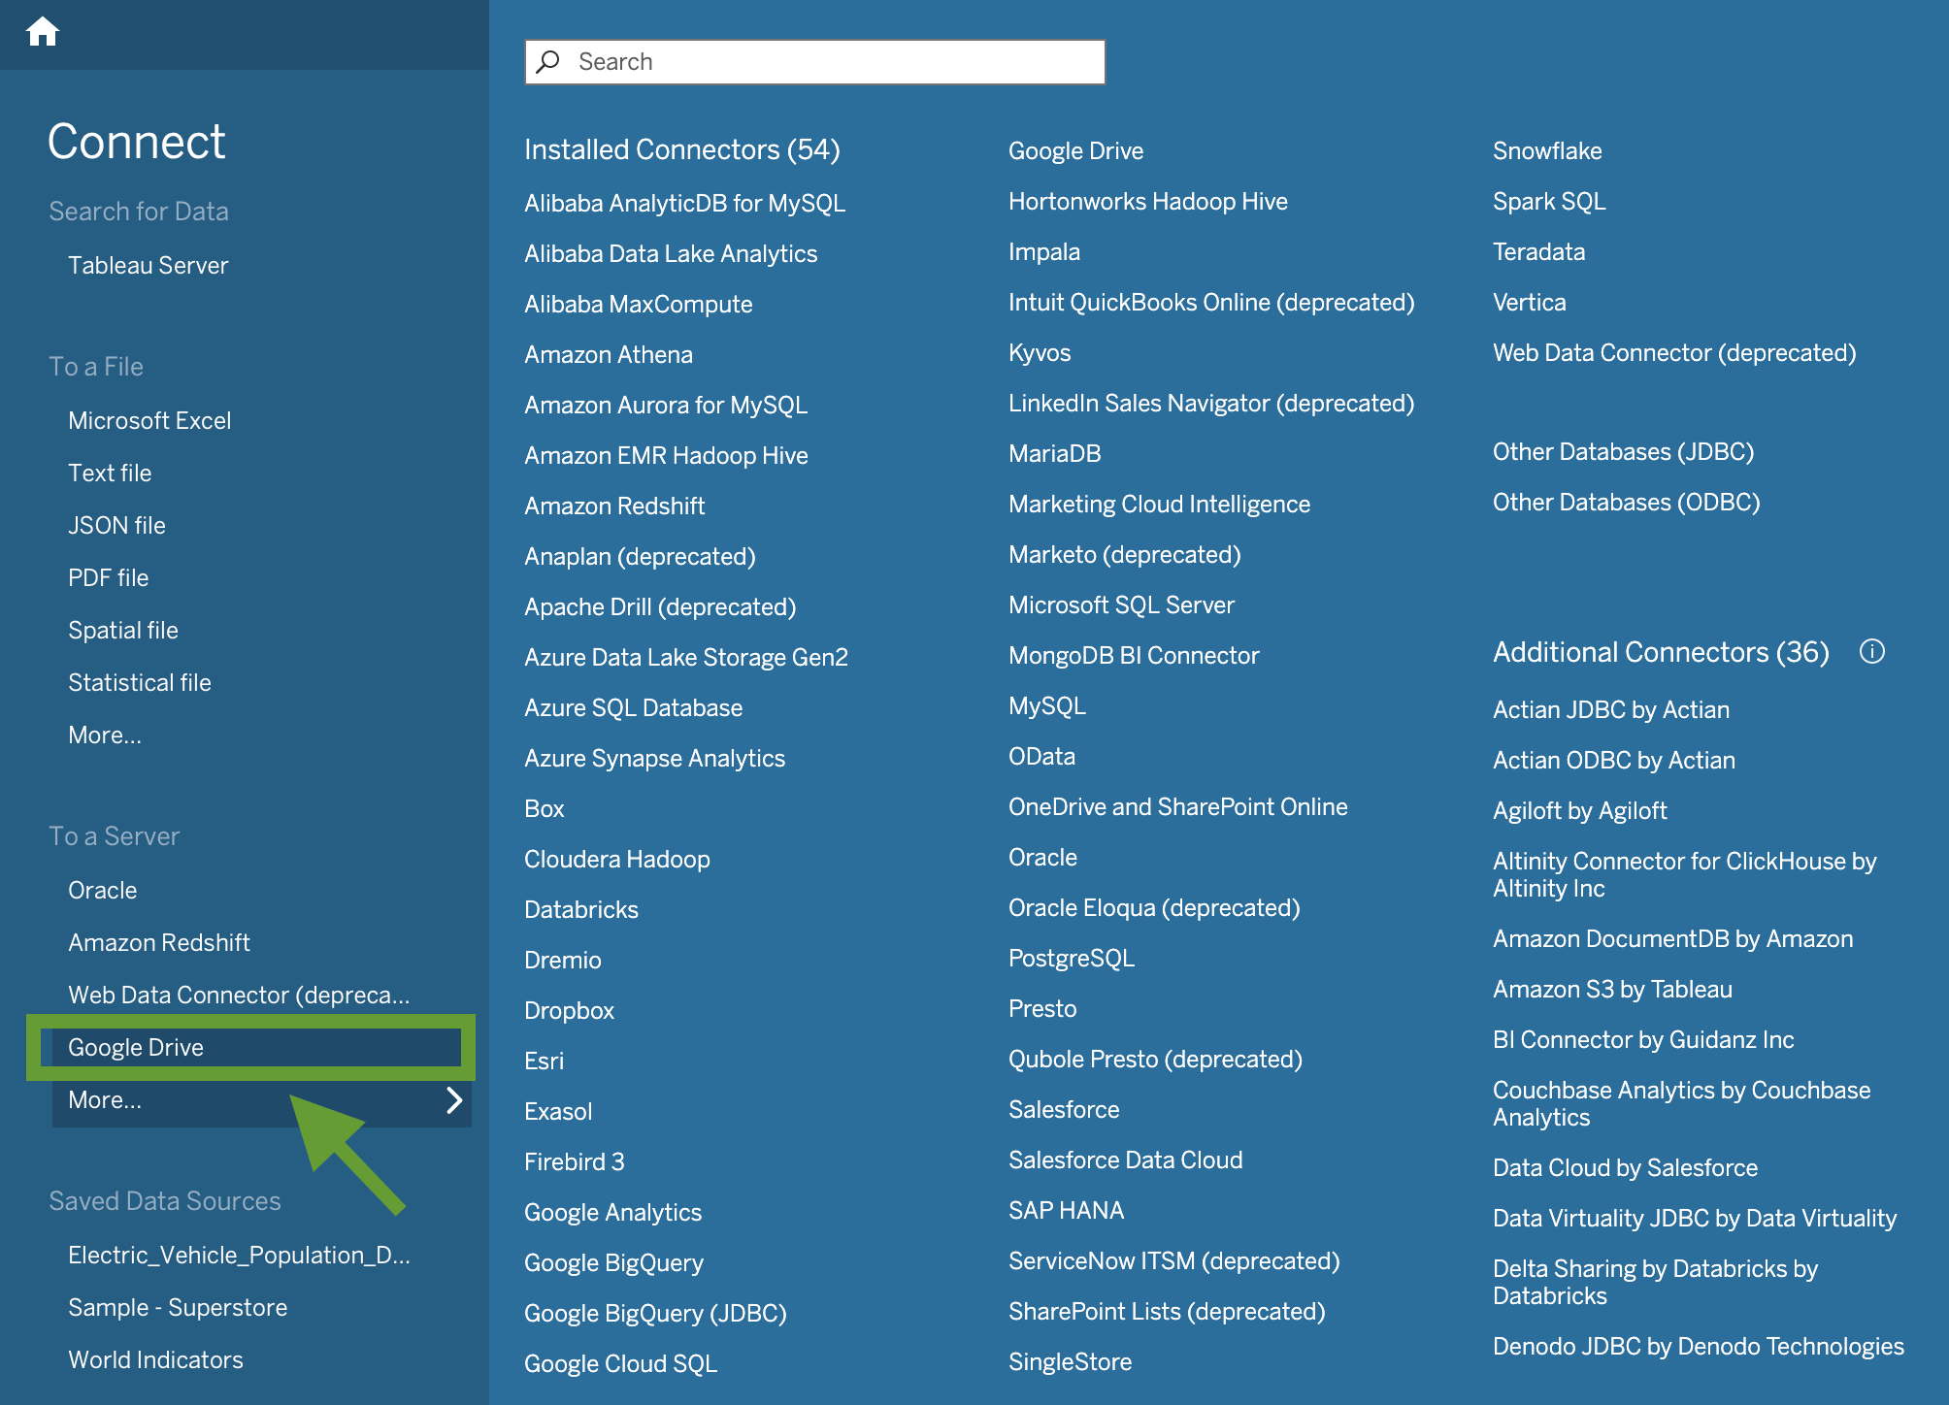This screenshot has width=1949, height=1405.
Task: Click Amazon S3 by Tableau
Action: (1612, 990)
